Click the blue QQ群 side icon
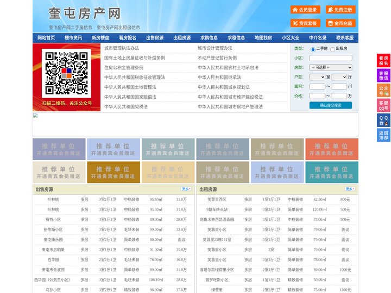 (x=383, y=120)
